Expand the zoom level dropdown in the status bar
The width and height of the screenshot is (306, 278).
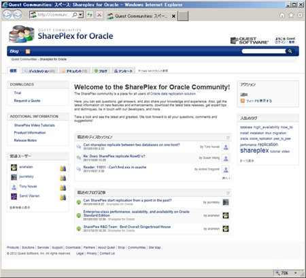point(295,273)
